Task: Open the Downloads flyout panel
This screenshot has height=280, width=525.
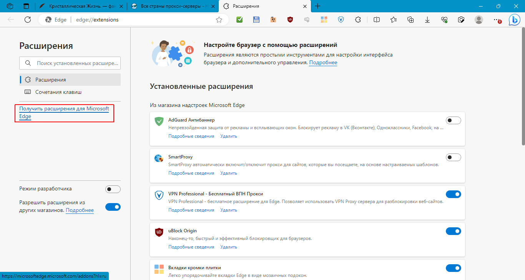Action: 427,20
